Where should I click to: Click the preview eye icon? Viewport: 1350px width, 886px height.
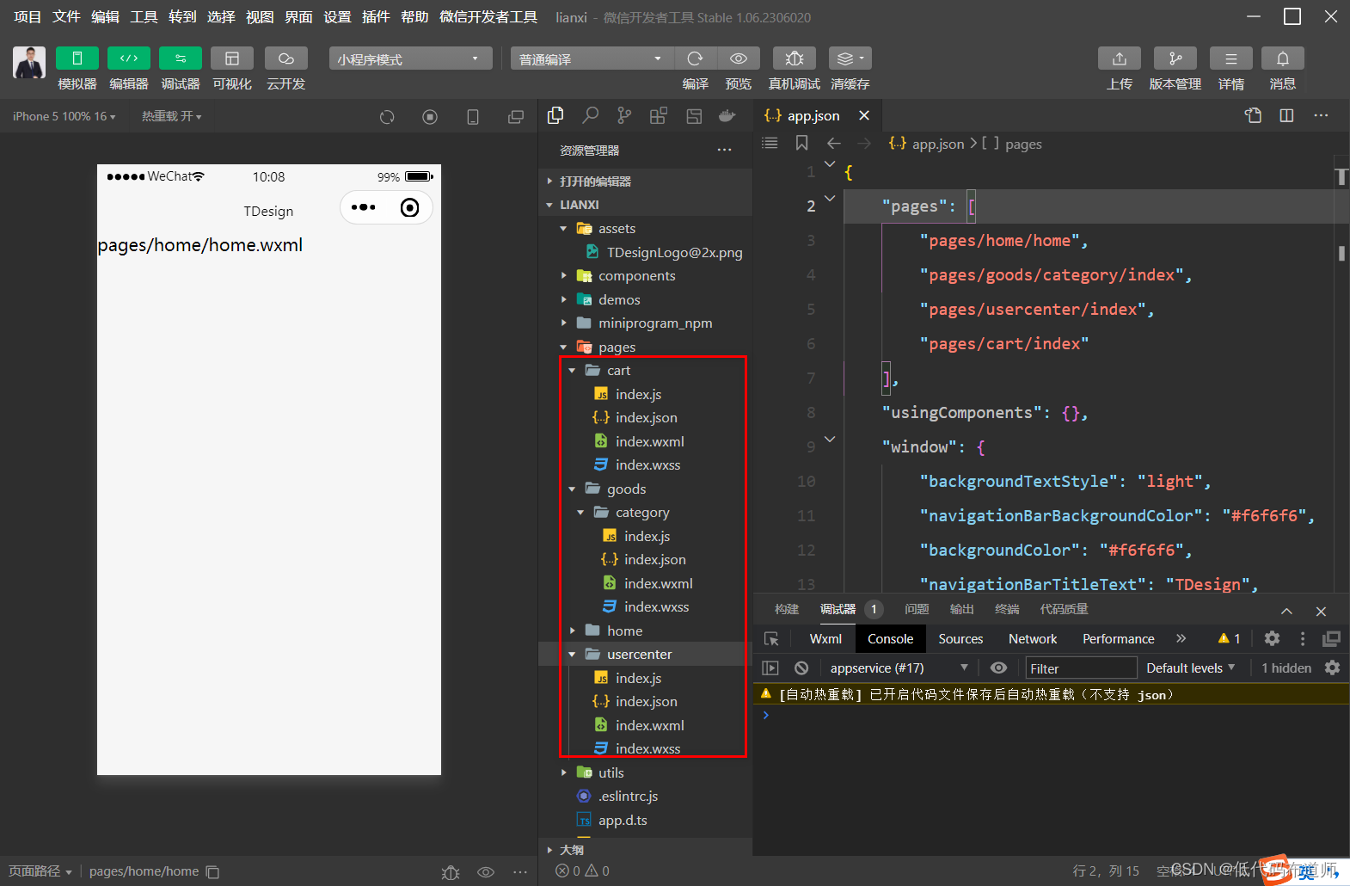[738, 58]
